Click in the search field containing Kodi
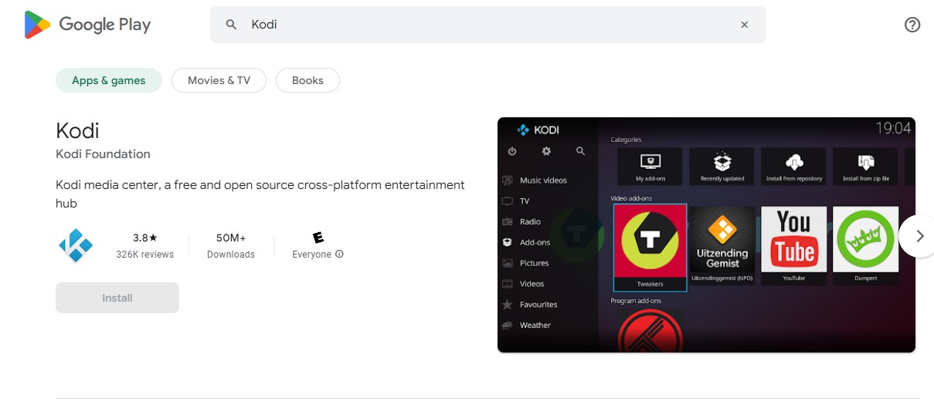This screenshot has height=405, width=934. [488, 25]
